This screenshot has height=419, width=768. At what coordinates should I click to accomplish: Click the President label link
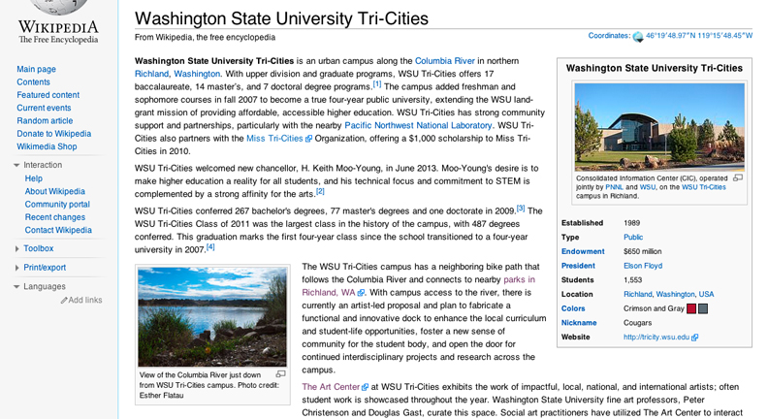click(578, 266)
